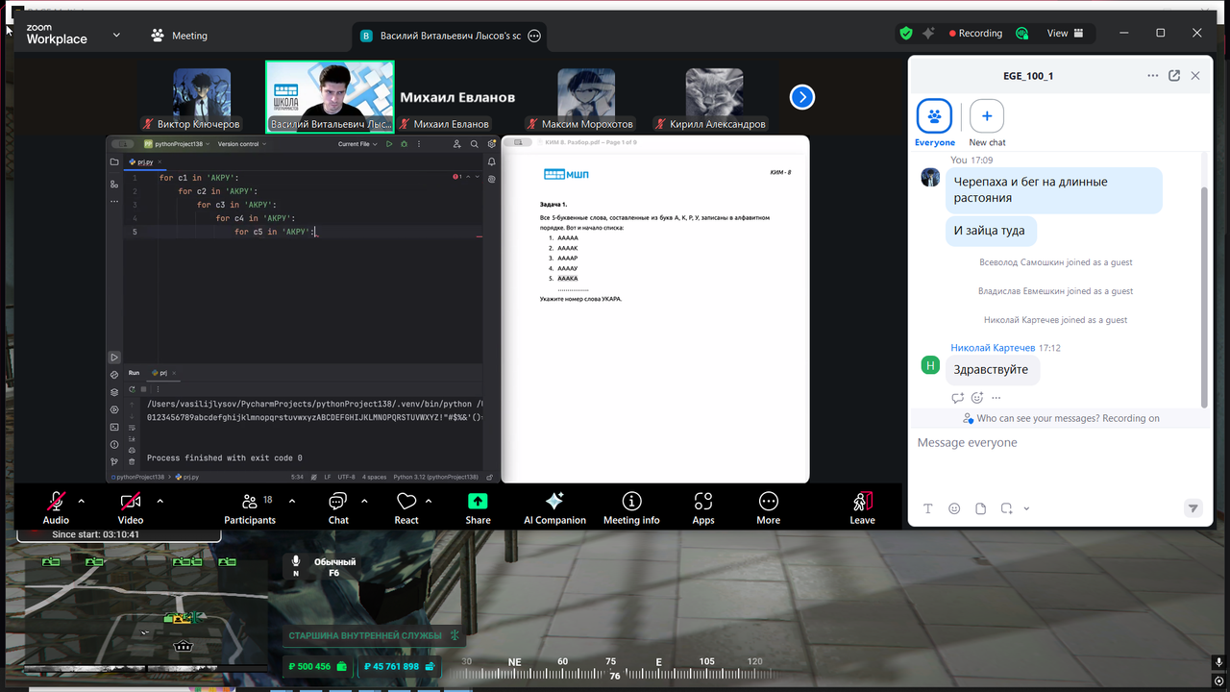Click the ₽ 500 456 balance in game HUD
The height and width of the screenshot is (692, 1230).
pos(318,666)
